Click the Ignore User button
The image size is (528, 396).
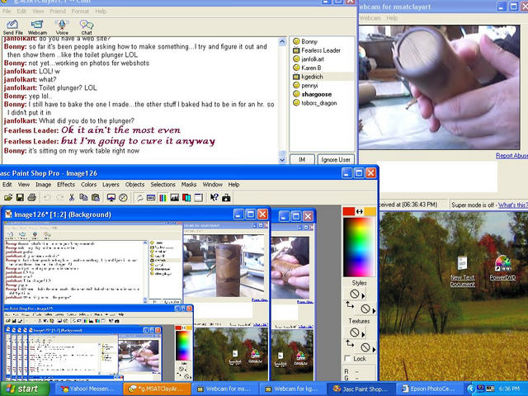pos(336,159)
